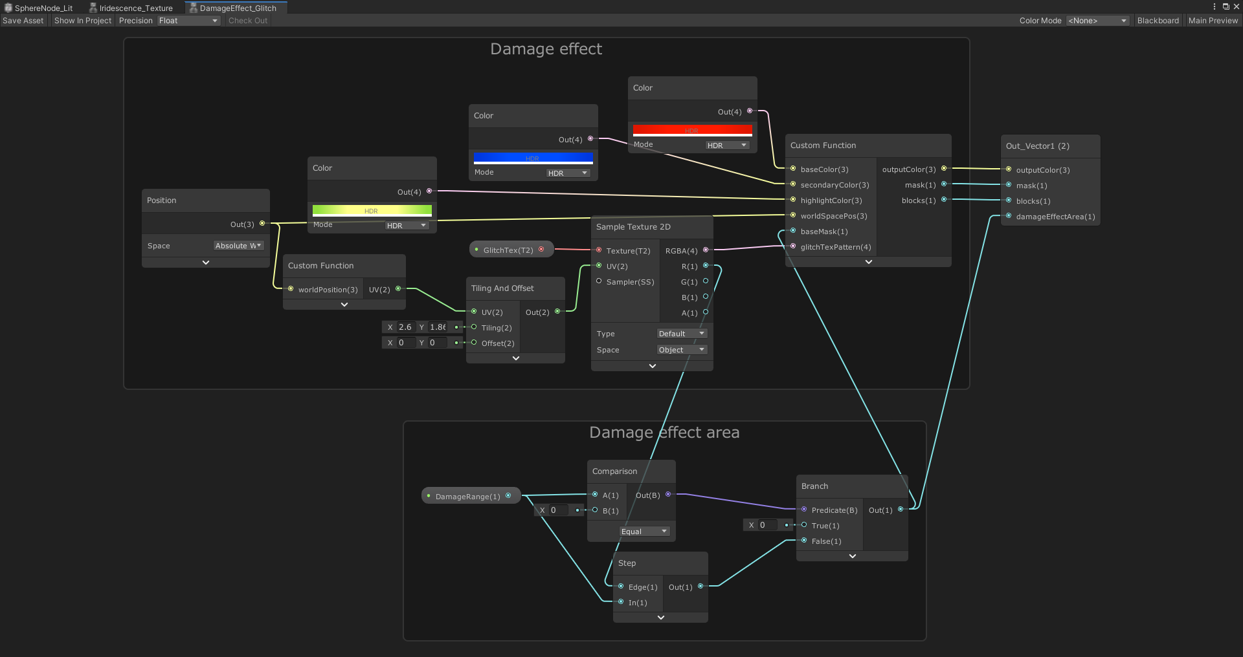The height and width of the screenshot is (657, 1243).
Task: Select the Out_Vector1 (2) node header
Action: pos(1051,146)
